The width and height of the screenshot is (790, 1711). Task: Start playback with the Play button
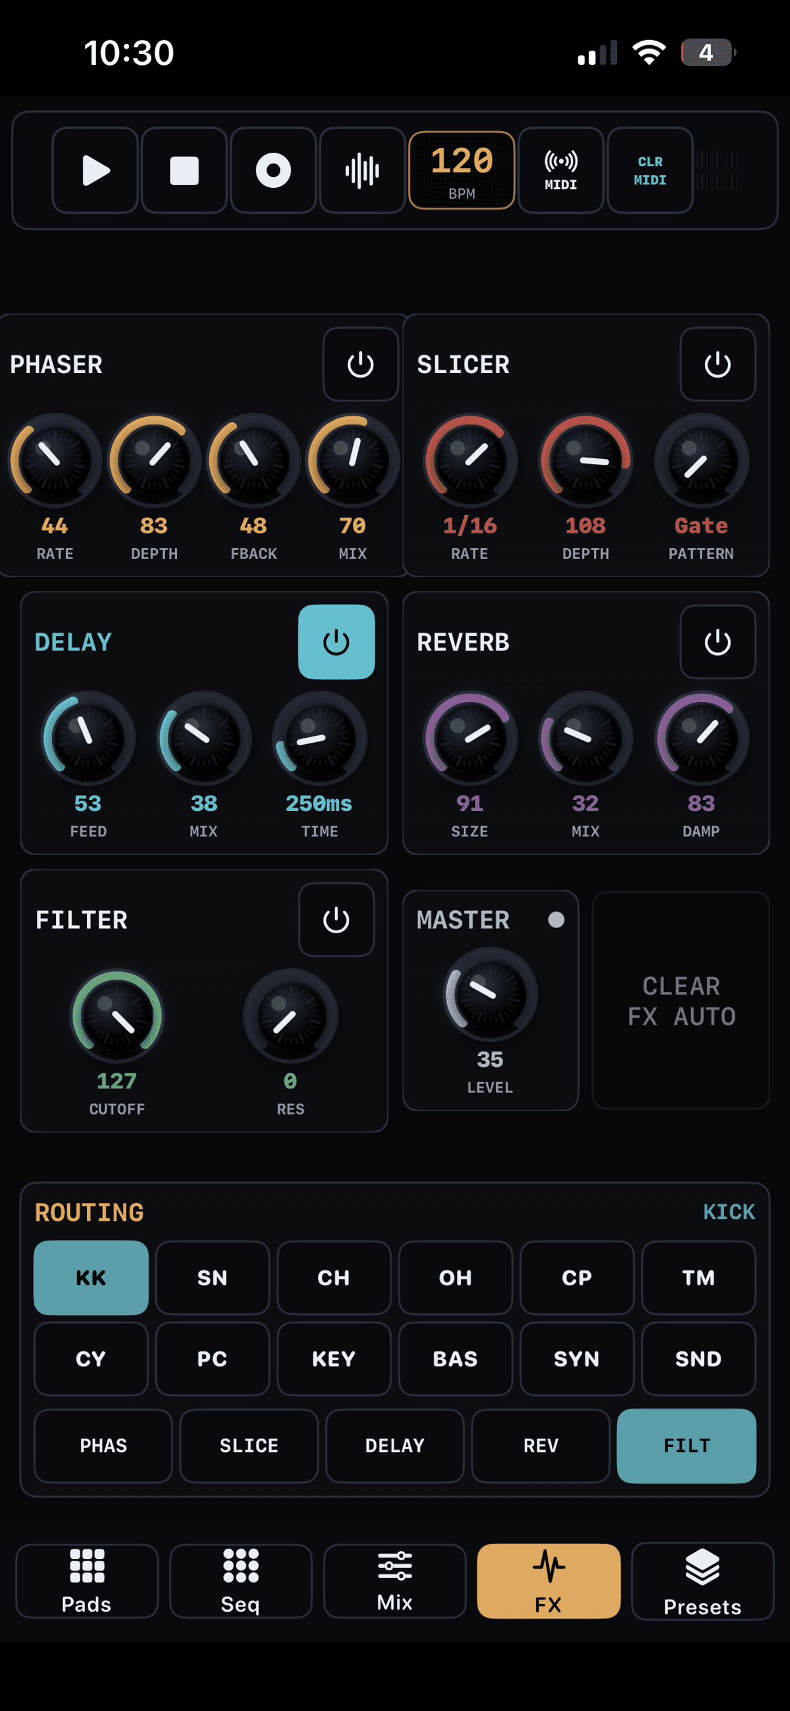tap(95, 171)
